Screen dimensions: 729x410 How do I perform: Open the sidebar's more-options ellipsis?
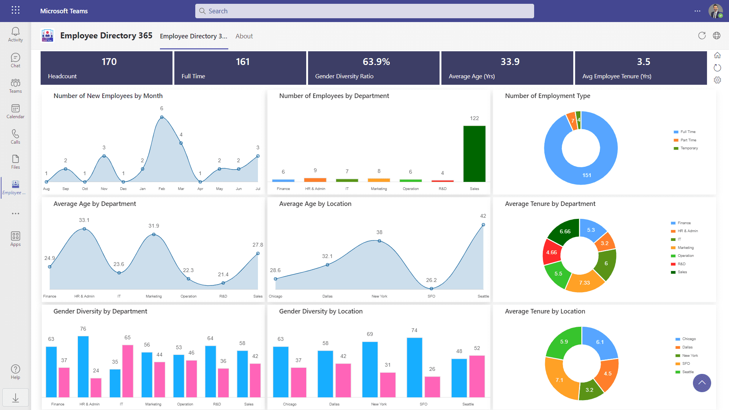(15, 213)
